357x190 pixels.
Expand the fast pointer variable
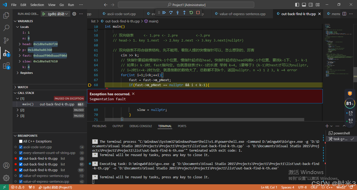click(x=20, y=56)
